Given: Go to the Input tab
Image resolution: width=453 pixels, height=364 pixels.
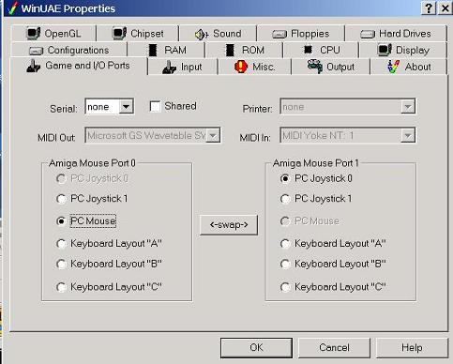Looking at the screenshot, I should [183, 67].
